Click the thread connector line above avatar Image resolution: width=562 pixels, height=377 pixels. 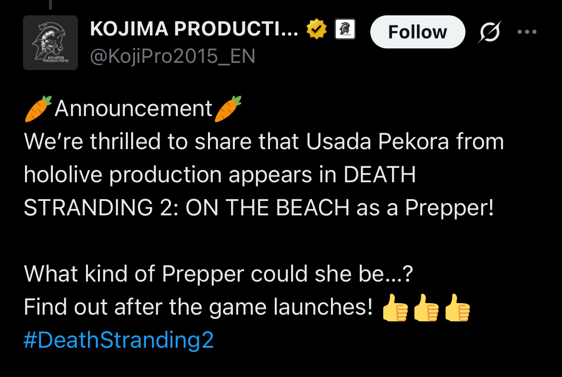(49, 5)
